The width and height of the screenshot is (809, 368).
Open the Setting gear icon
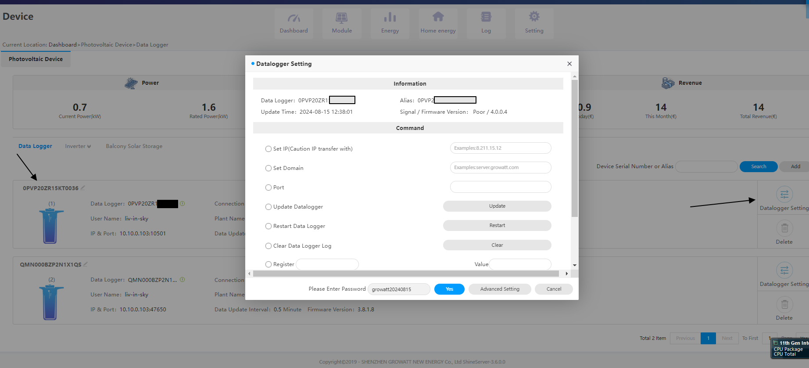tap(534, 17)
